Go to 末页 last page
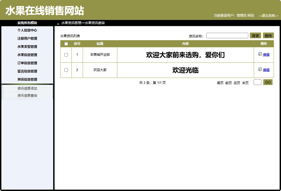Viewport: 281px width, 191px height. click(245, 83)
